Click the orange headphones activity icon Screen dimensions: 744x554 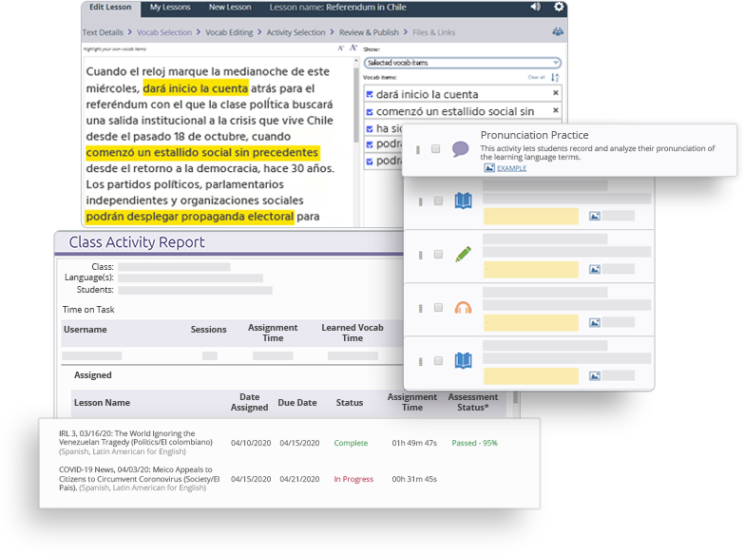coord(463,308)
